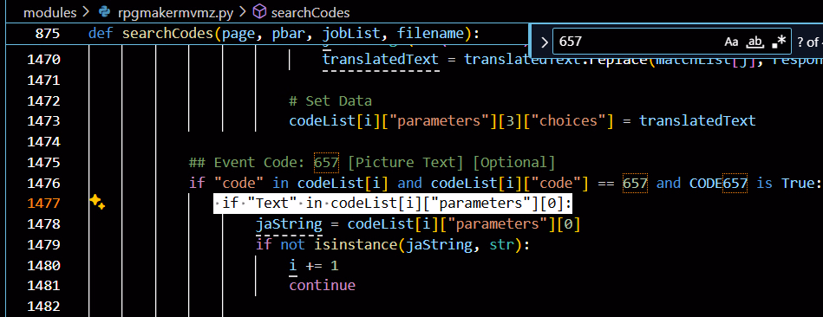The width and height of the screenshot is (823, 317).
Task: Click translatedText at the end of line 1473
Action: [697, 121]
